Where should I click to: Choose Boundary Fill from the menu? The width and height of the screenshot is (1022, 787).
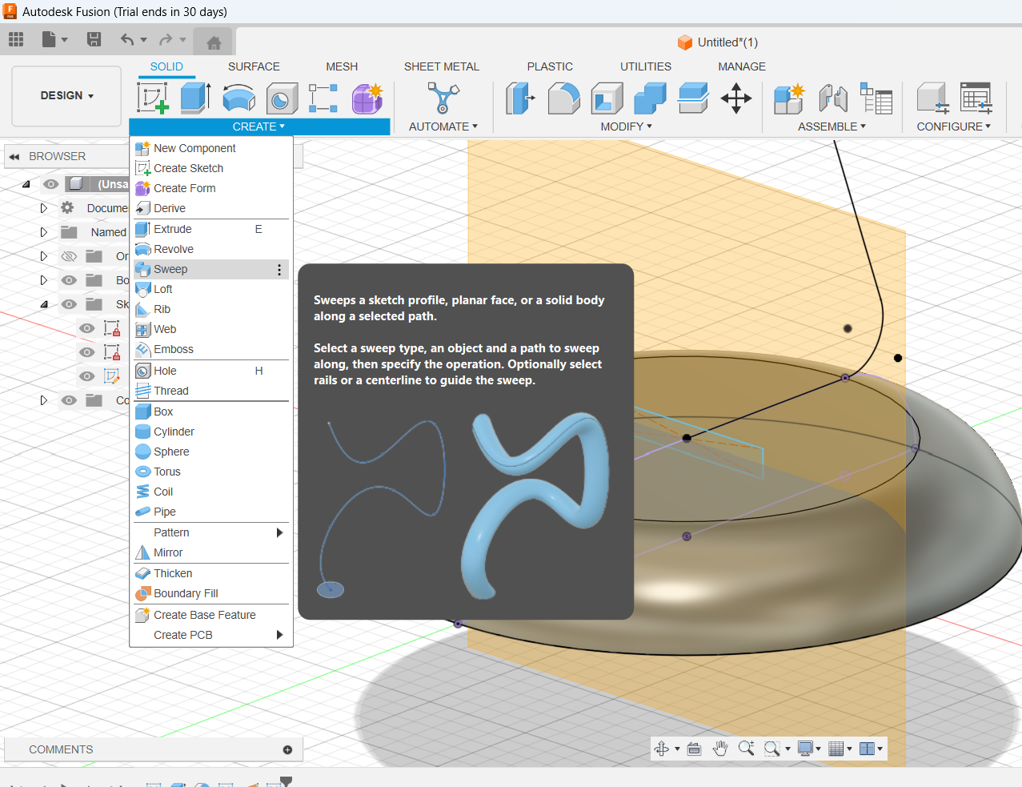click(x=211, y=593)
